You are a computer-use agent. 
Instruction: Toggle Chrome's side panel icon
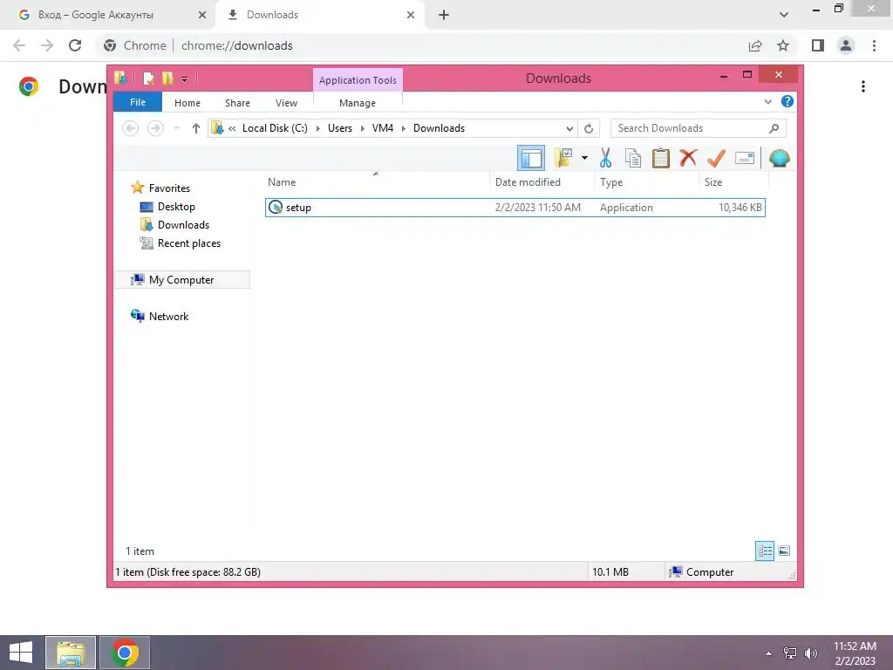click(x=818, y=45)
